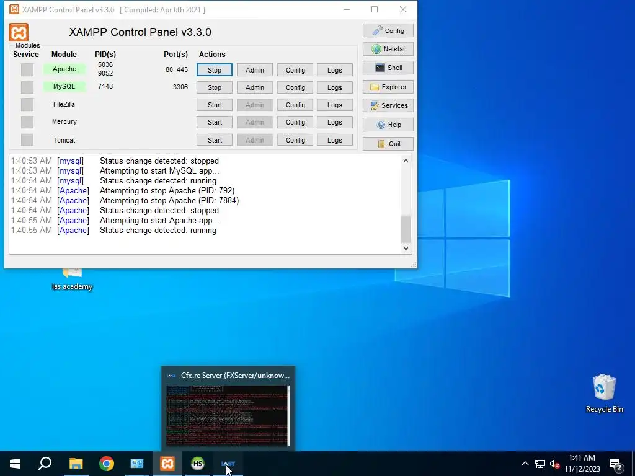The image size is (635, 476).
Task: Click the log scrollbar up arrow
Action: (406, 161)
